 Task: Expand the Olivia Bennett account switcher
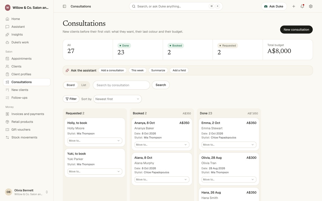click(27, 192)
